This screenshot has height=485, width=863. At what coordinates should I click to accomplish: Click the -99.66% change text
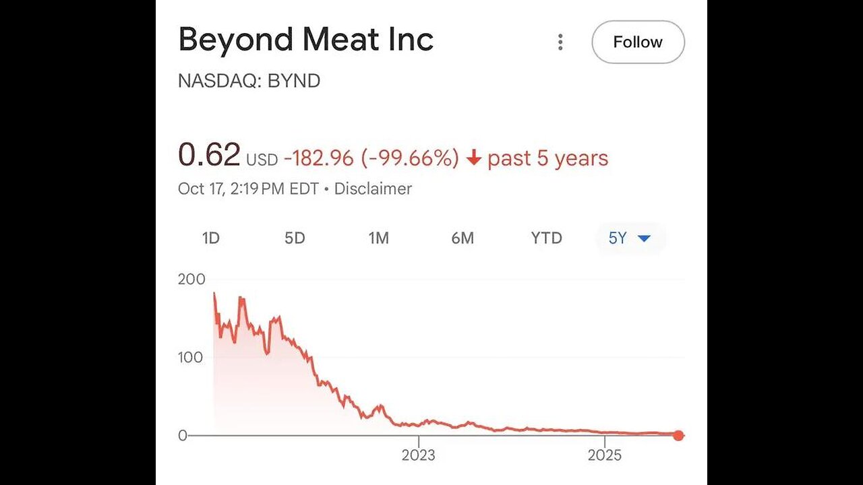pyautogui.click(x=410, y=158)
